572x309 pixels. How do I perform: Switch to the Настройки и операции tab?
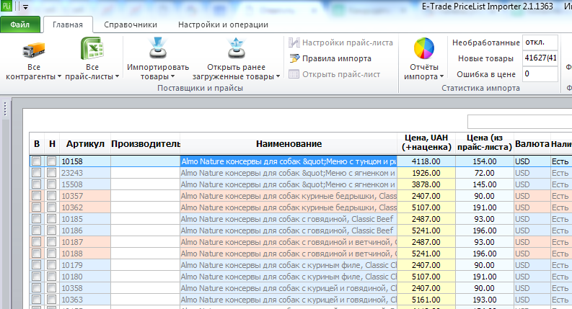tap(224, 24)
